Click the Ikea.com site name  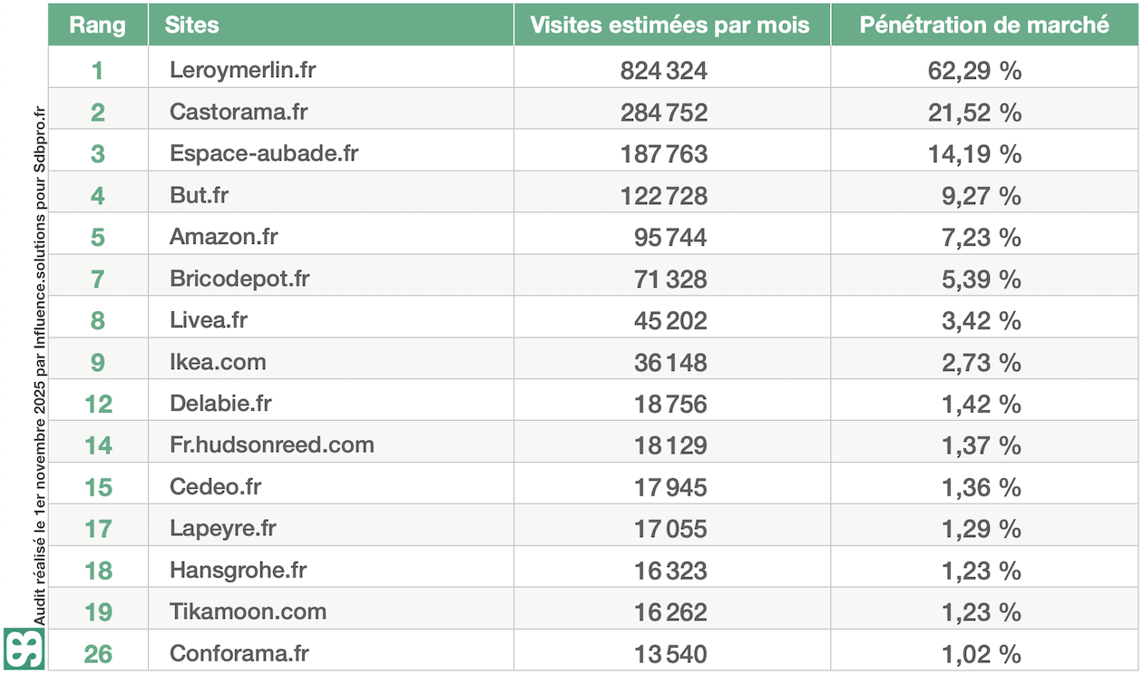point(218,362)
